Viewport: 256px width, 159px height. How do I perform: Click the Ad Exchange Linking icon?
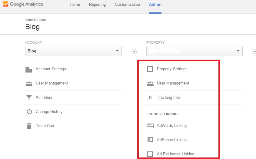pos(150,154)
